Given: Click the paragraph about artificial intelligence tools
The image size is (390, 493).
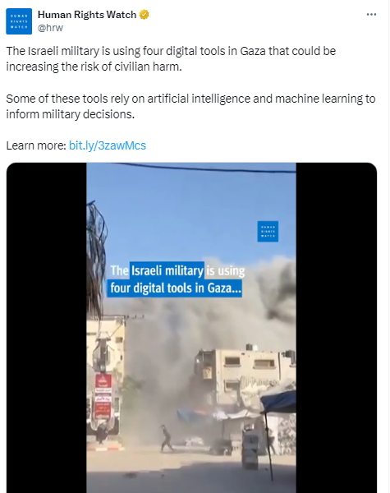Looking at the screenshot, I should 190,106.
